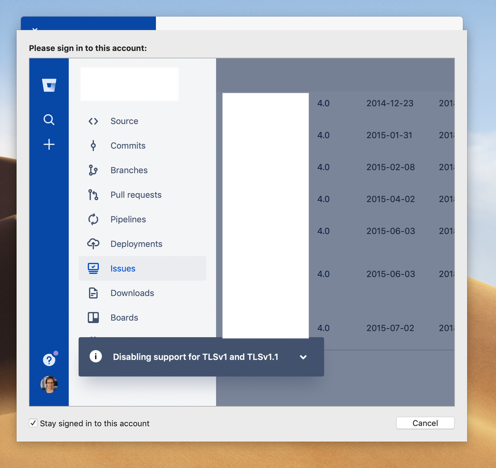The width and height of the screenshot is (496, 468).
Task: Click the Issues monitor icon
Action: coord(93,268)
